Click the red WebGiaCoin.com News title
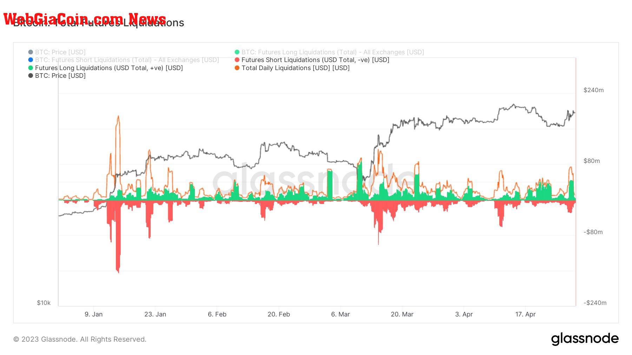Image resolution: width=632 pixels, height=355 pixels. pyautogui.click(x=85, y=19)
